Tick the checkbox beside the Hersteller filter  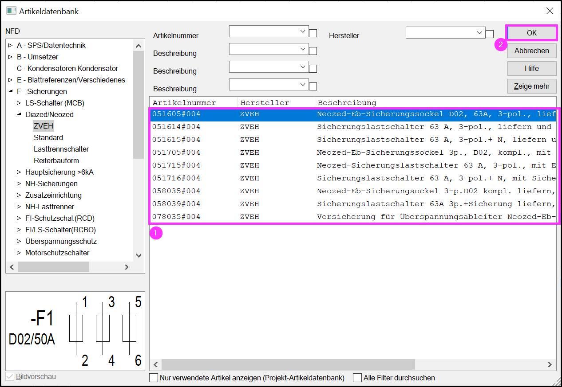[490, 34]
